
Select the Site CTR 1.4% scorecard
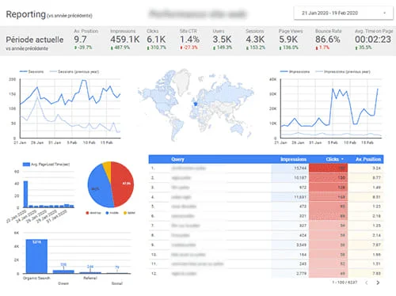point(189,40)
